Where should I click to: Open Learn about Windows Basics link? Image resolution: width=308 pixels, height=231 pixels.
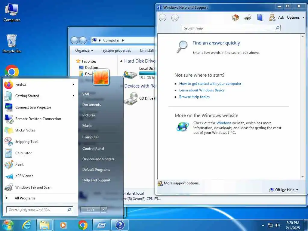[202, 90]
